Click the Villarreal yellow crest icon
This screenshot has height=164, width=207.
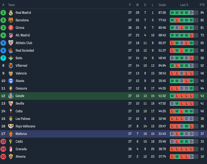pyautogui.click(x=11, y=66)
